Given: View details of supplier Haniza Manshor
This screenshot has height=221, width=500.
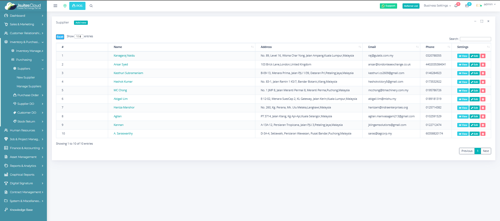Looking at the screenshot, I should pos(463,108).
